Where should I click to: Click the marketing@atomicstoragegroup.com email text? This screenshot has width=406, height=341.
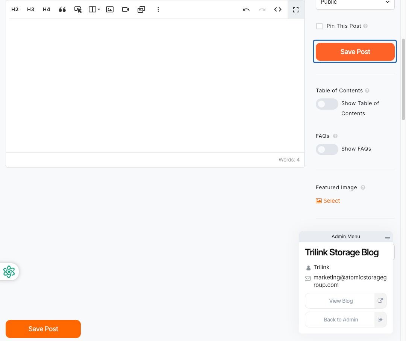coord(350,281)
